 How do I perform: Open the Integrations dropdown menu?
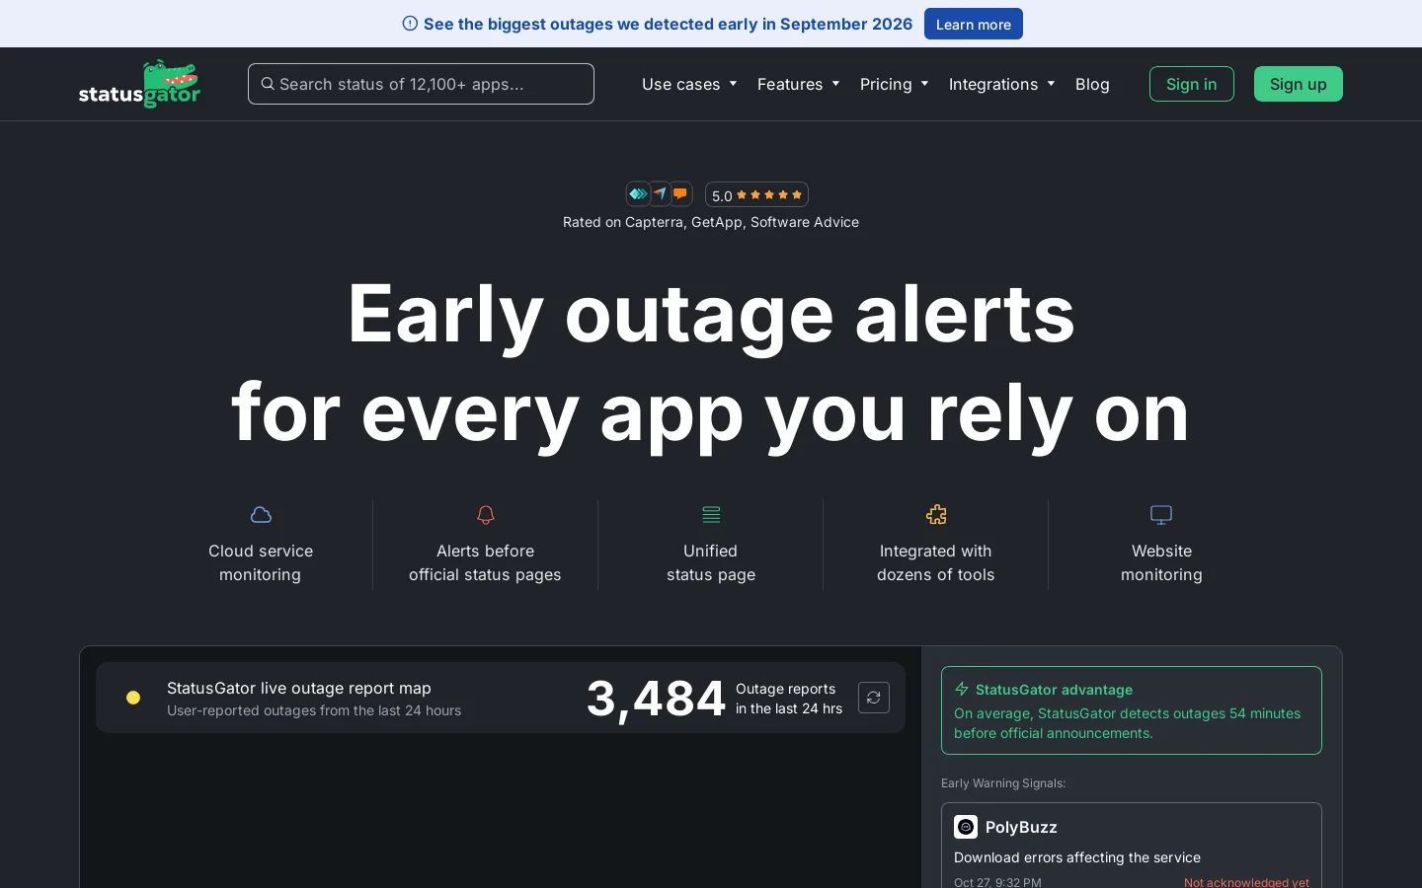[1001, 84]
